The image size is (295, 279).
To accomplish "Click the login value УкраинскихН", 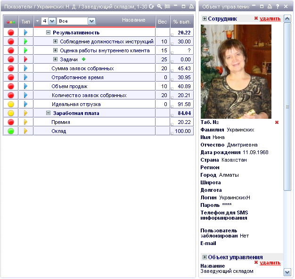I will point(235,197).
